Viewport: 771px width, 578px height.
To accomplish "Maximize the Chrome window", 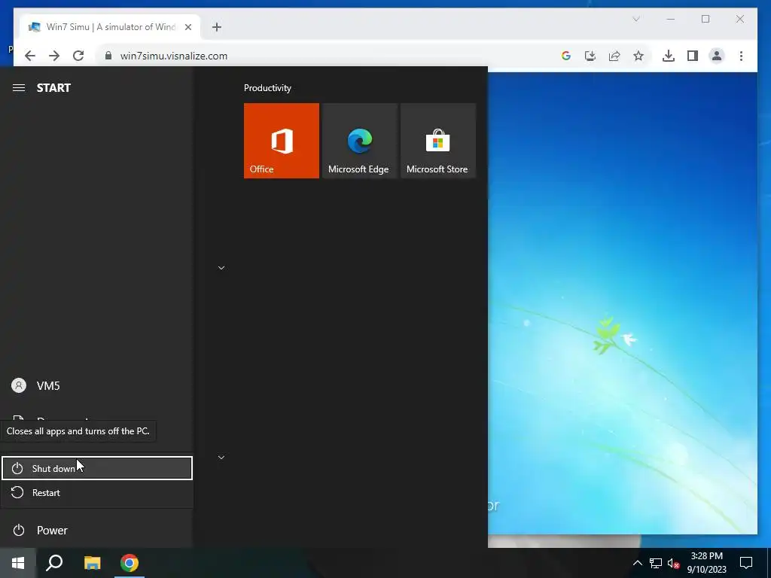I will click(705, 19).
